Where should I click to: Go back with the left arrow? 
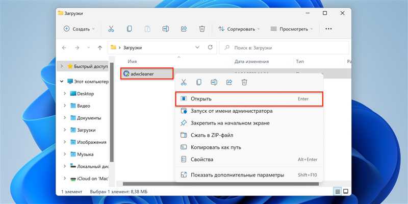[64, 47]
